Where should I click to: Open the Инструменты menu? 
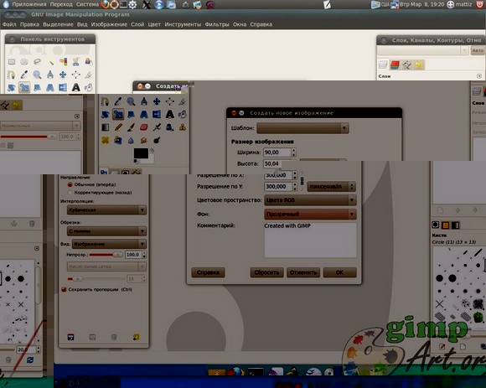point(183,24)
